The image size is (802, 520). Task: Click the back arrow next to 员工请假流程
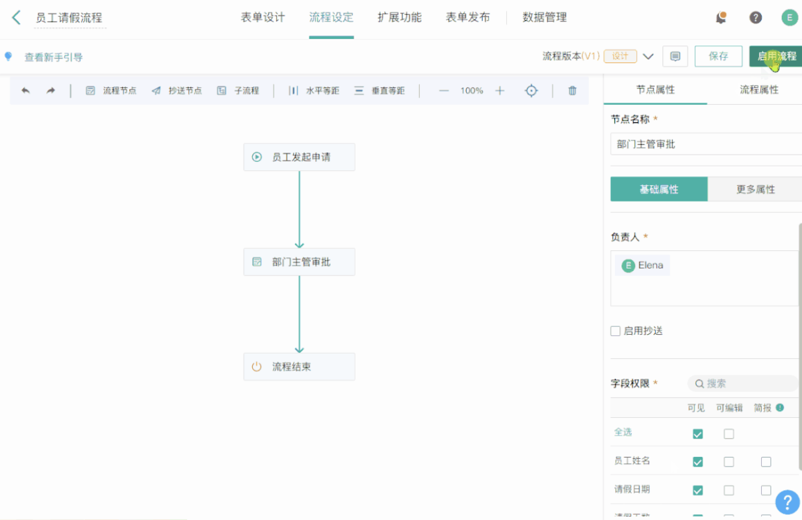(16, 18)
